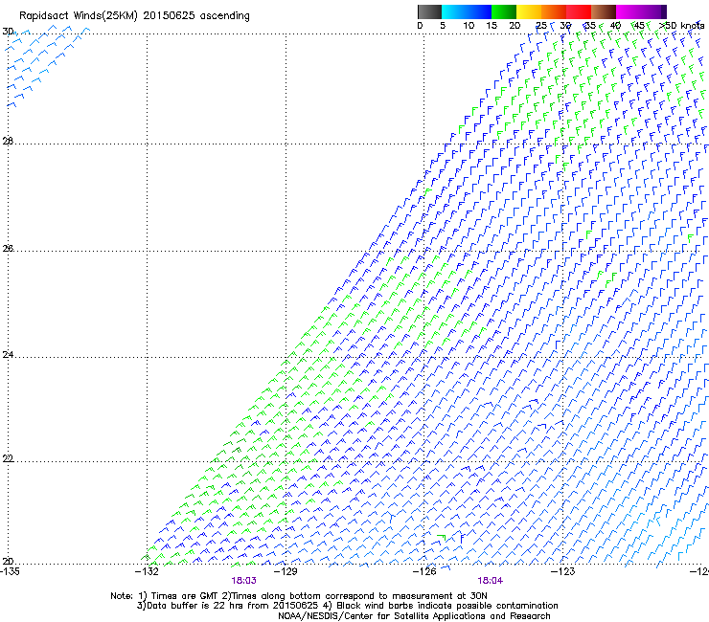Click the '5' label under the color bar
Viewport: 709px width, 622px height.
(x=443, y=26)
